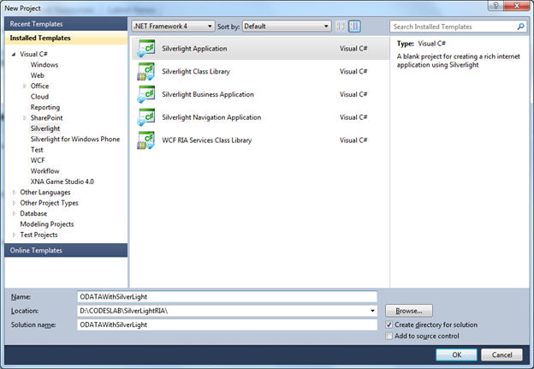Image resolution: width=534 pixels, height=369 pixels.
Task: Switch to medium icons list view
Action: (356, 27)
